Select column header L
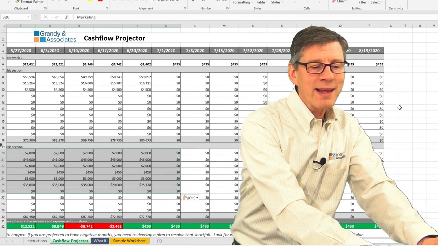This screenshot has height=246, width=438. (195, 26)
